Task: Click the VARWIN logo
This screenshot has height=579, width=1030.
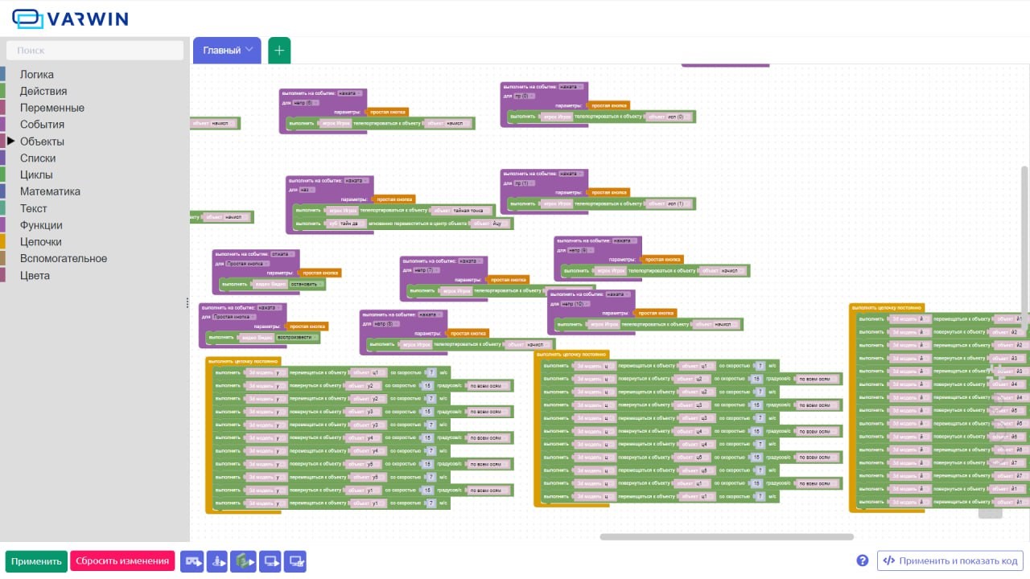Action: click(x=70, y=19)
